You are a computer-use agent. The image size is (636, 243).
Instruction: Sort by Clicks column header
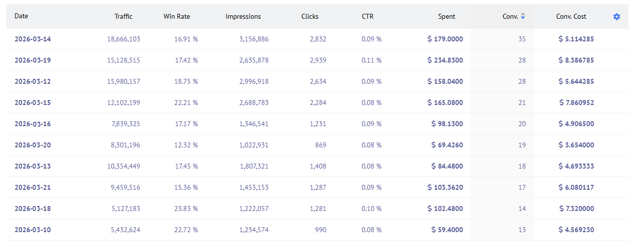(310, 16)
